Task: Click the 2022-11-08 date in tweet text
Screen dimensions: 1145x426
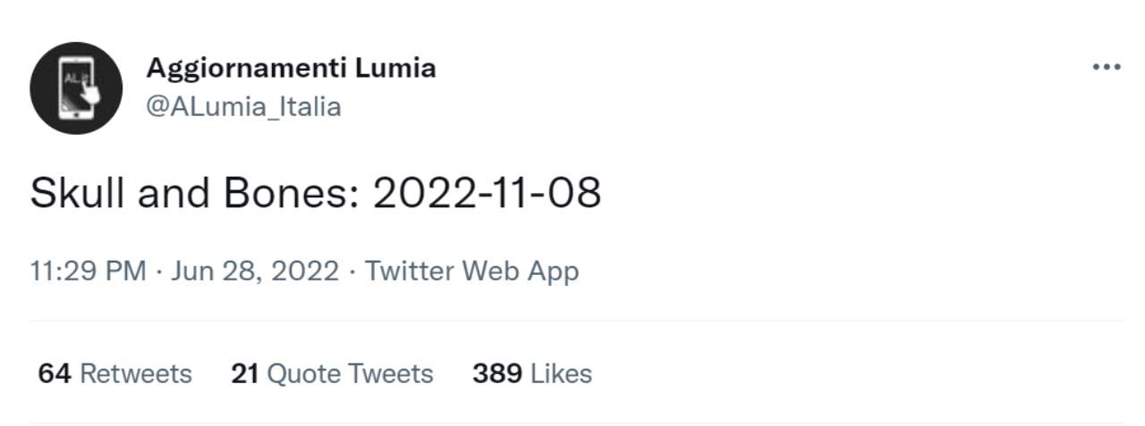Action: [487, 194]
